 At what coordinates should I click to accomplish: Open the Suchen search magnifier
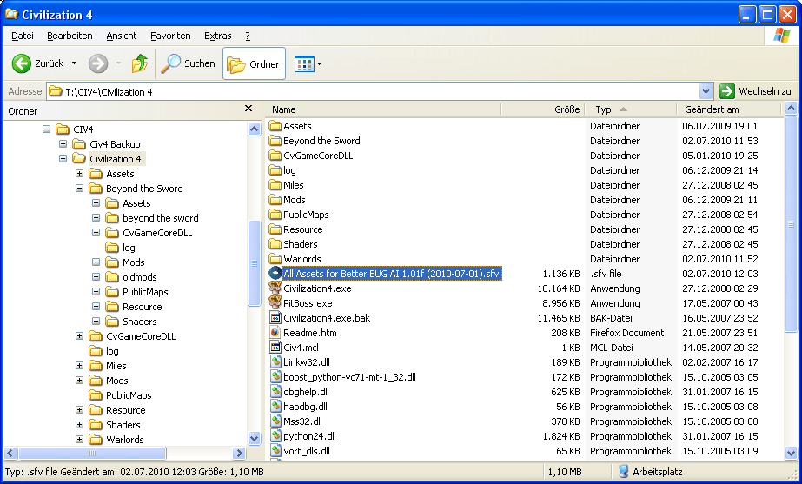pyautogui.click(x=171, y=63)
